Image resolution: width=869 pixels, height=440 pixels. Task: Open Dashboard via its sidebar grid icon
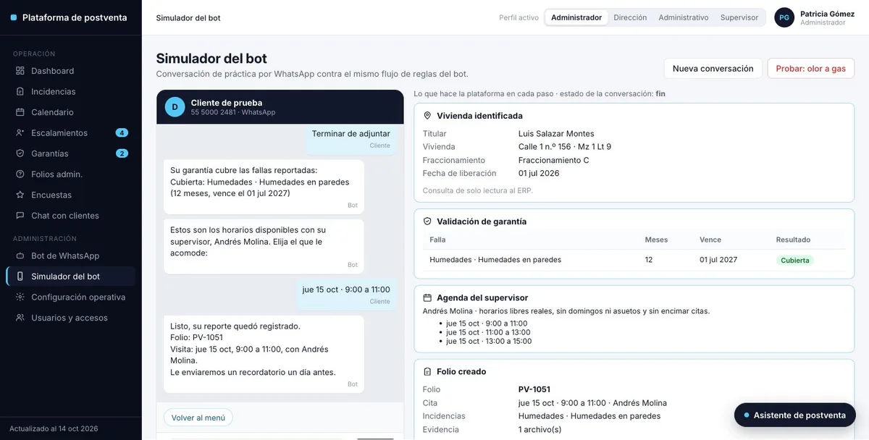20,71
